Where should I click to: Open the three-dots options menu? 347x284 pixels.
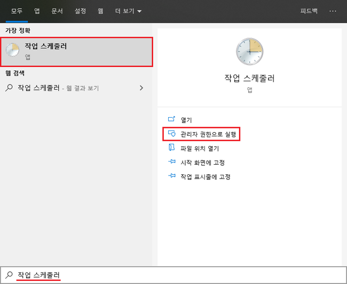[333, 11]
